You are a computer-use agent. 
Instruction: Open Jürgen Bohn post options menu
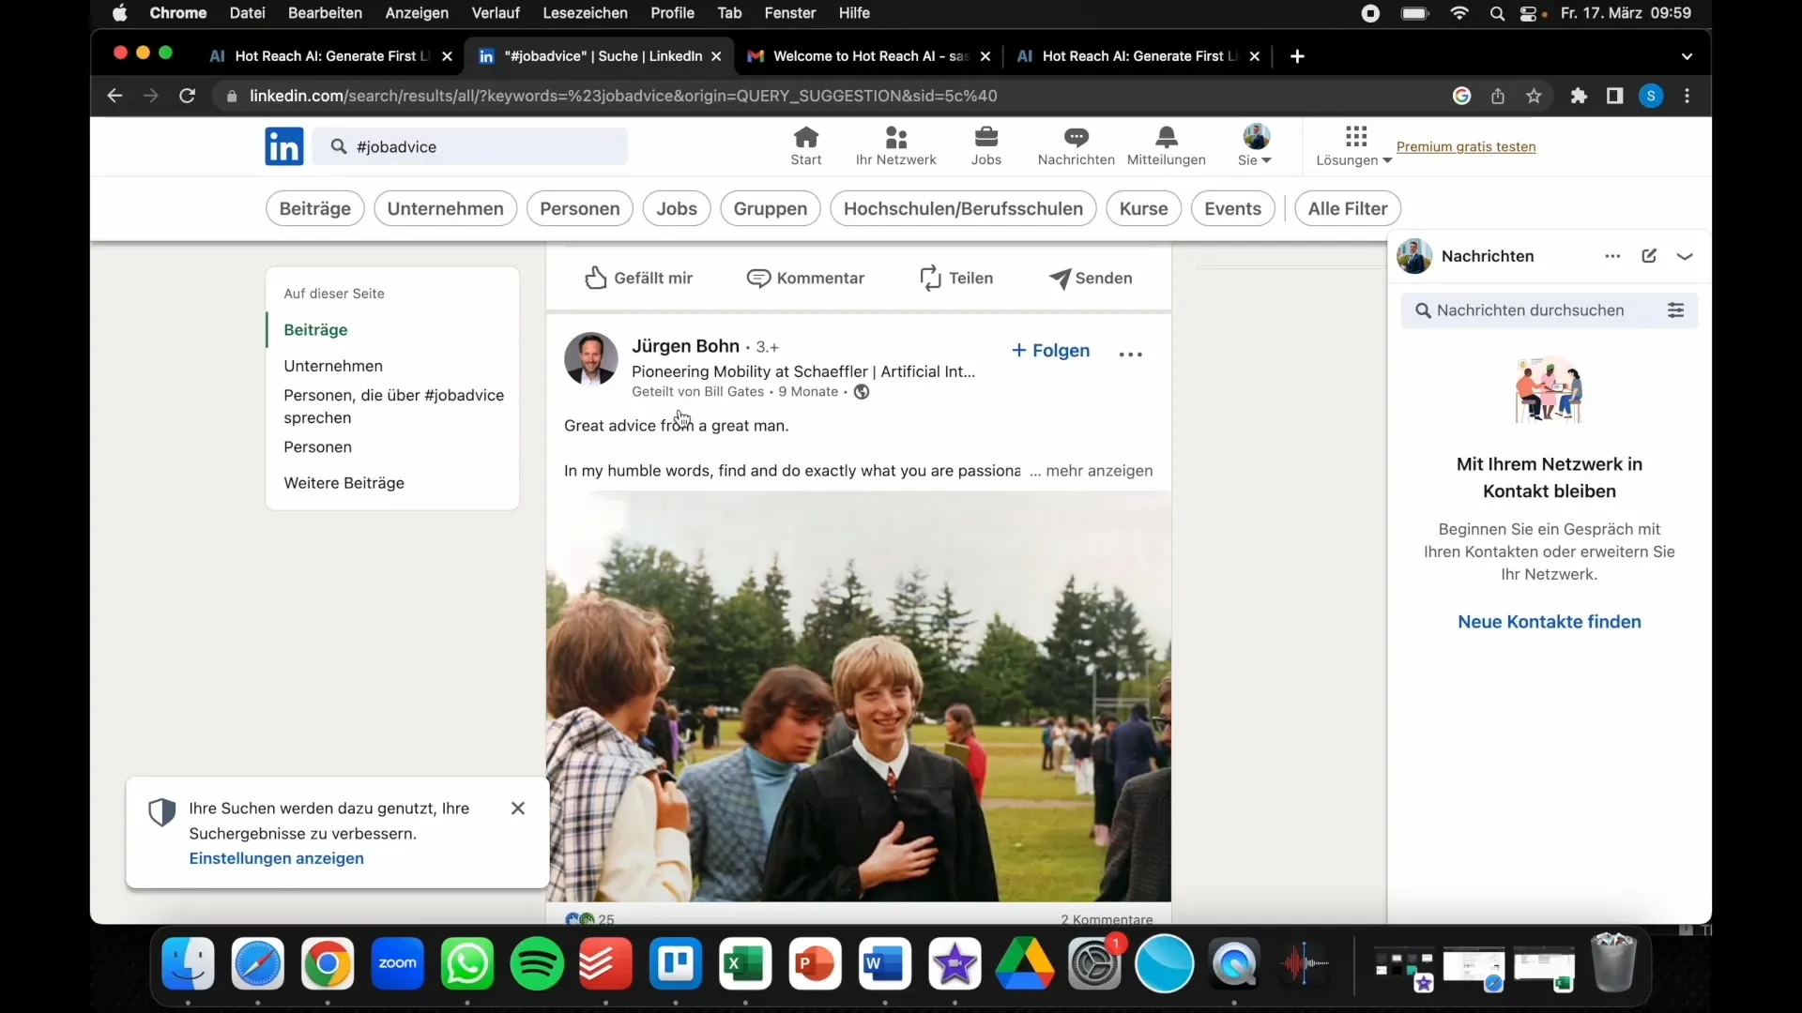click(x=1131, y=354)
